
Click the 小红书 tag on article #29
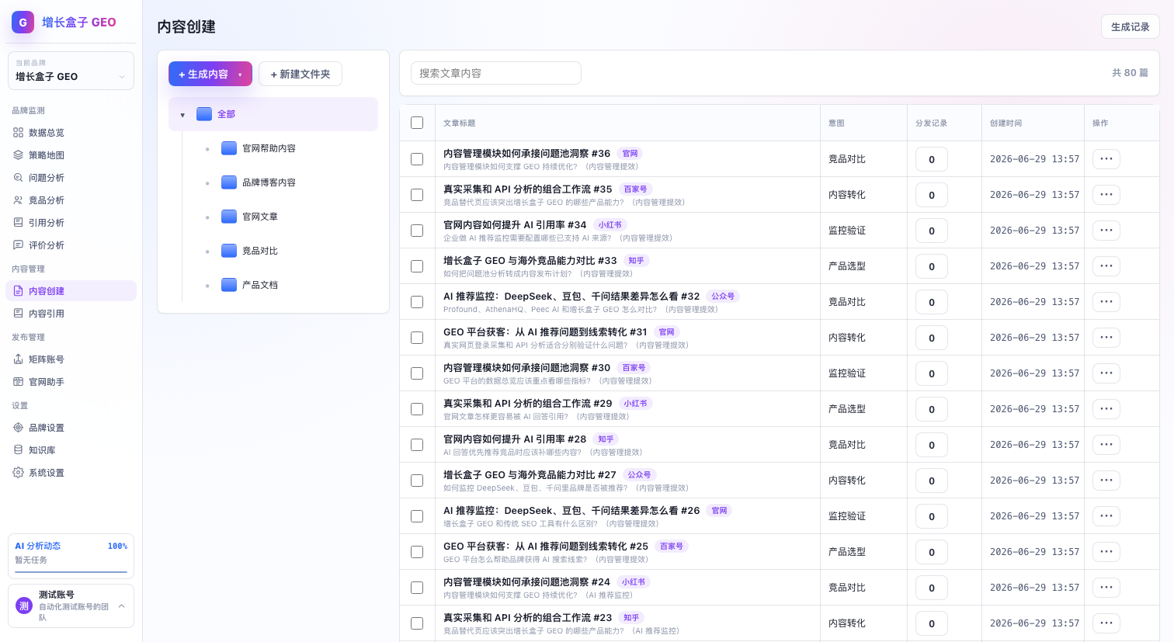coord(635,404)
